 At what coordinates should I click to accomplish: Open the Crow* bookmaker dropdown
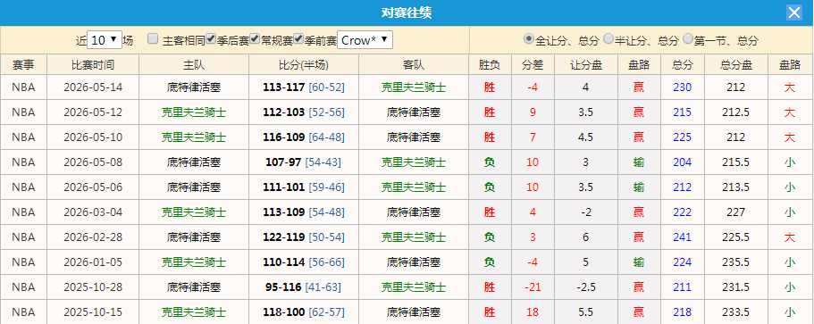[365, 40]
